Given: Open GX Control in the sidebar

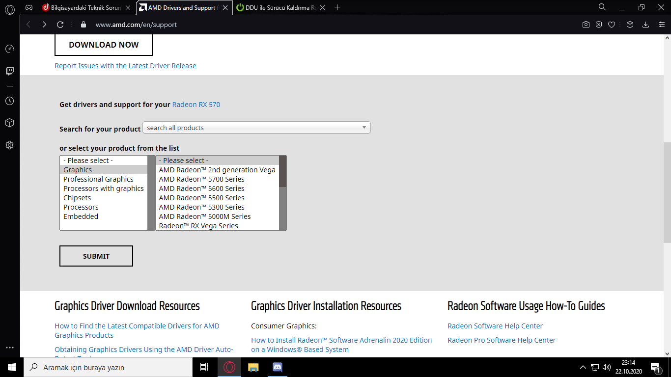Looking at the screenshot, I should click(10, 49).
